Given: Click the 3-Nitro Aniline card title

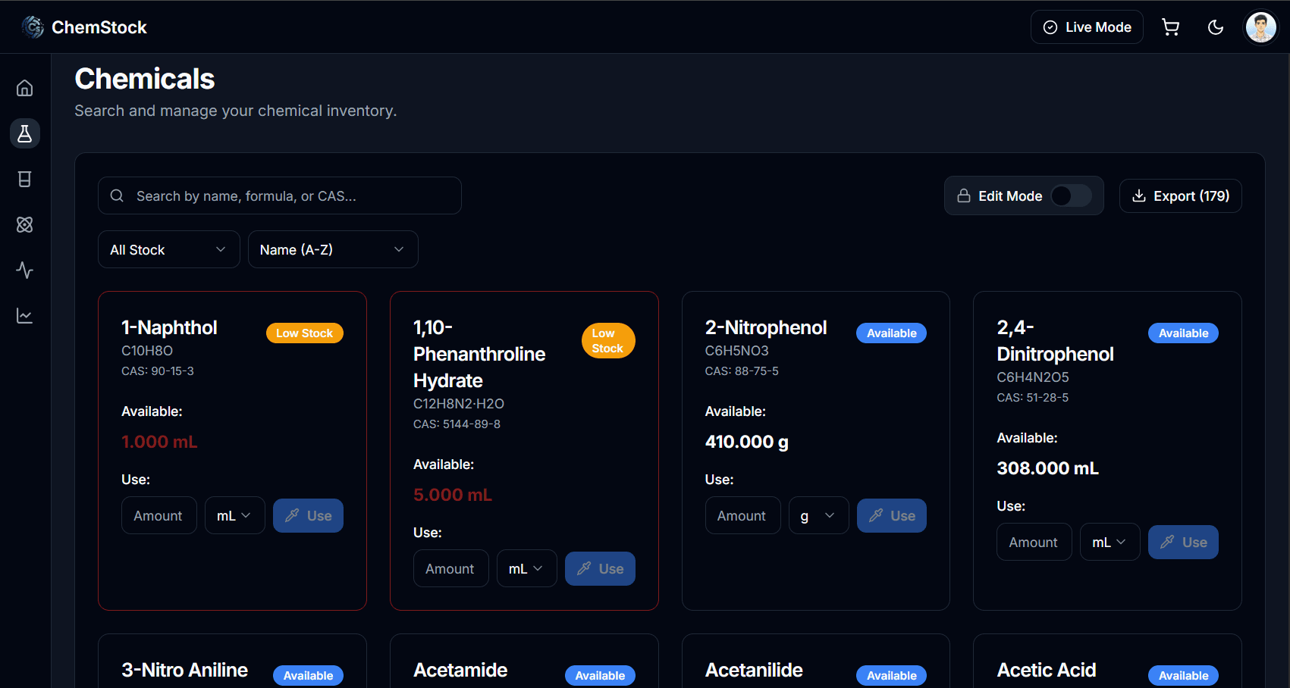Looking at the screenshot, I should click(x=184, y=670).
